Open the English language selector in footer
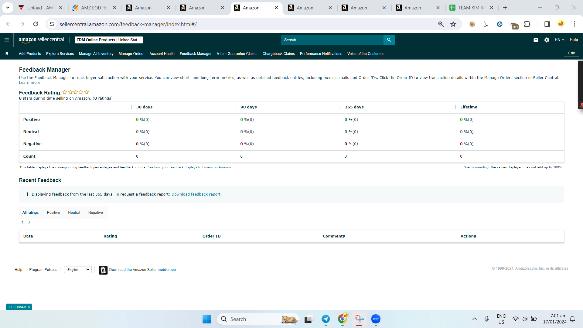The width and height of the screenshot is (583, 328). (x=78, y=270)
